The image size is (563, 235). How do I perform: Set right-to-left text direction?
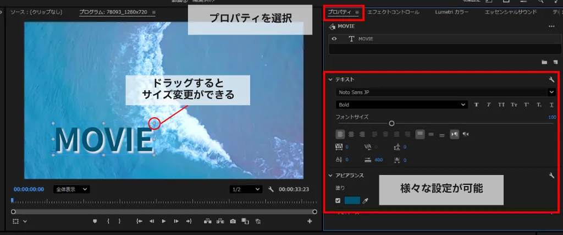point(466,134)
